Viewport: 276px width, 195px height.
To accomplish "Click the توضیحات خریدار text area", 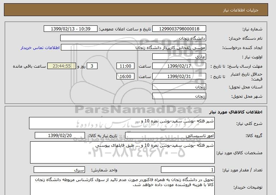I will point(122,185).
